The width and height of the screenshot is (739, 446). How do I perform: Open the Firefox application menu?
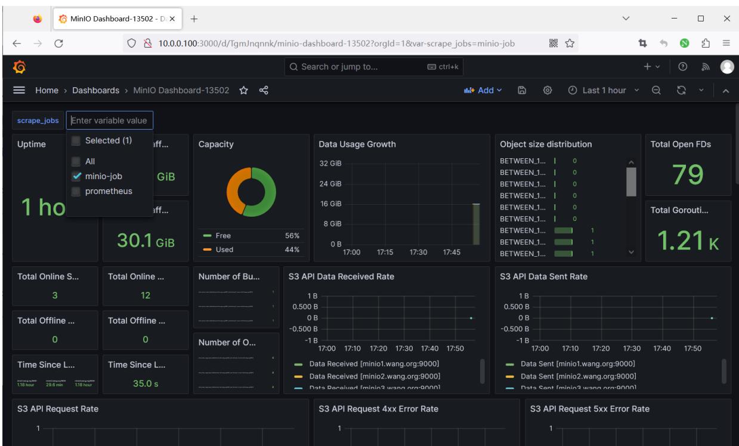point(726,43)
